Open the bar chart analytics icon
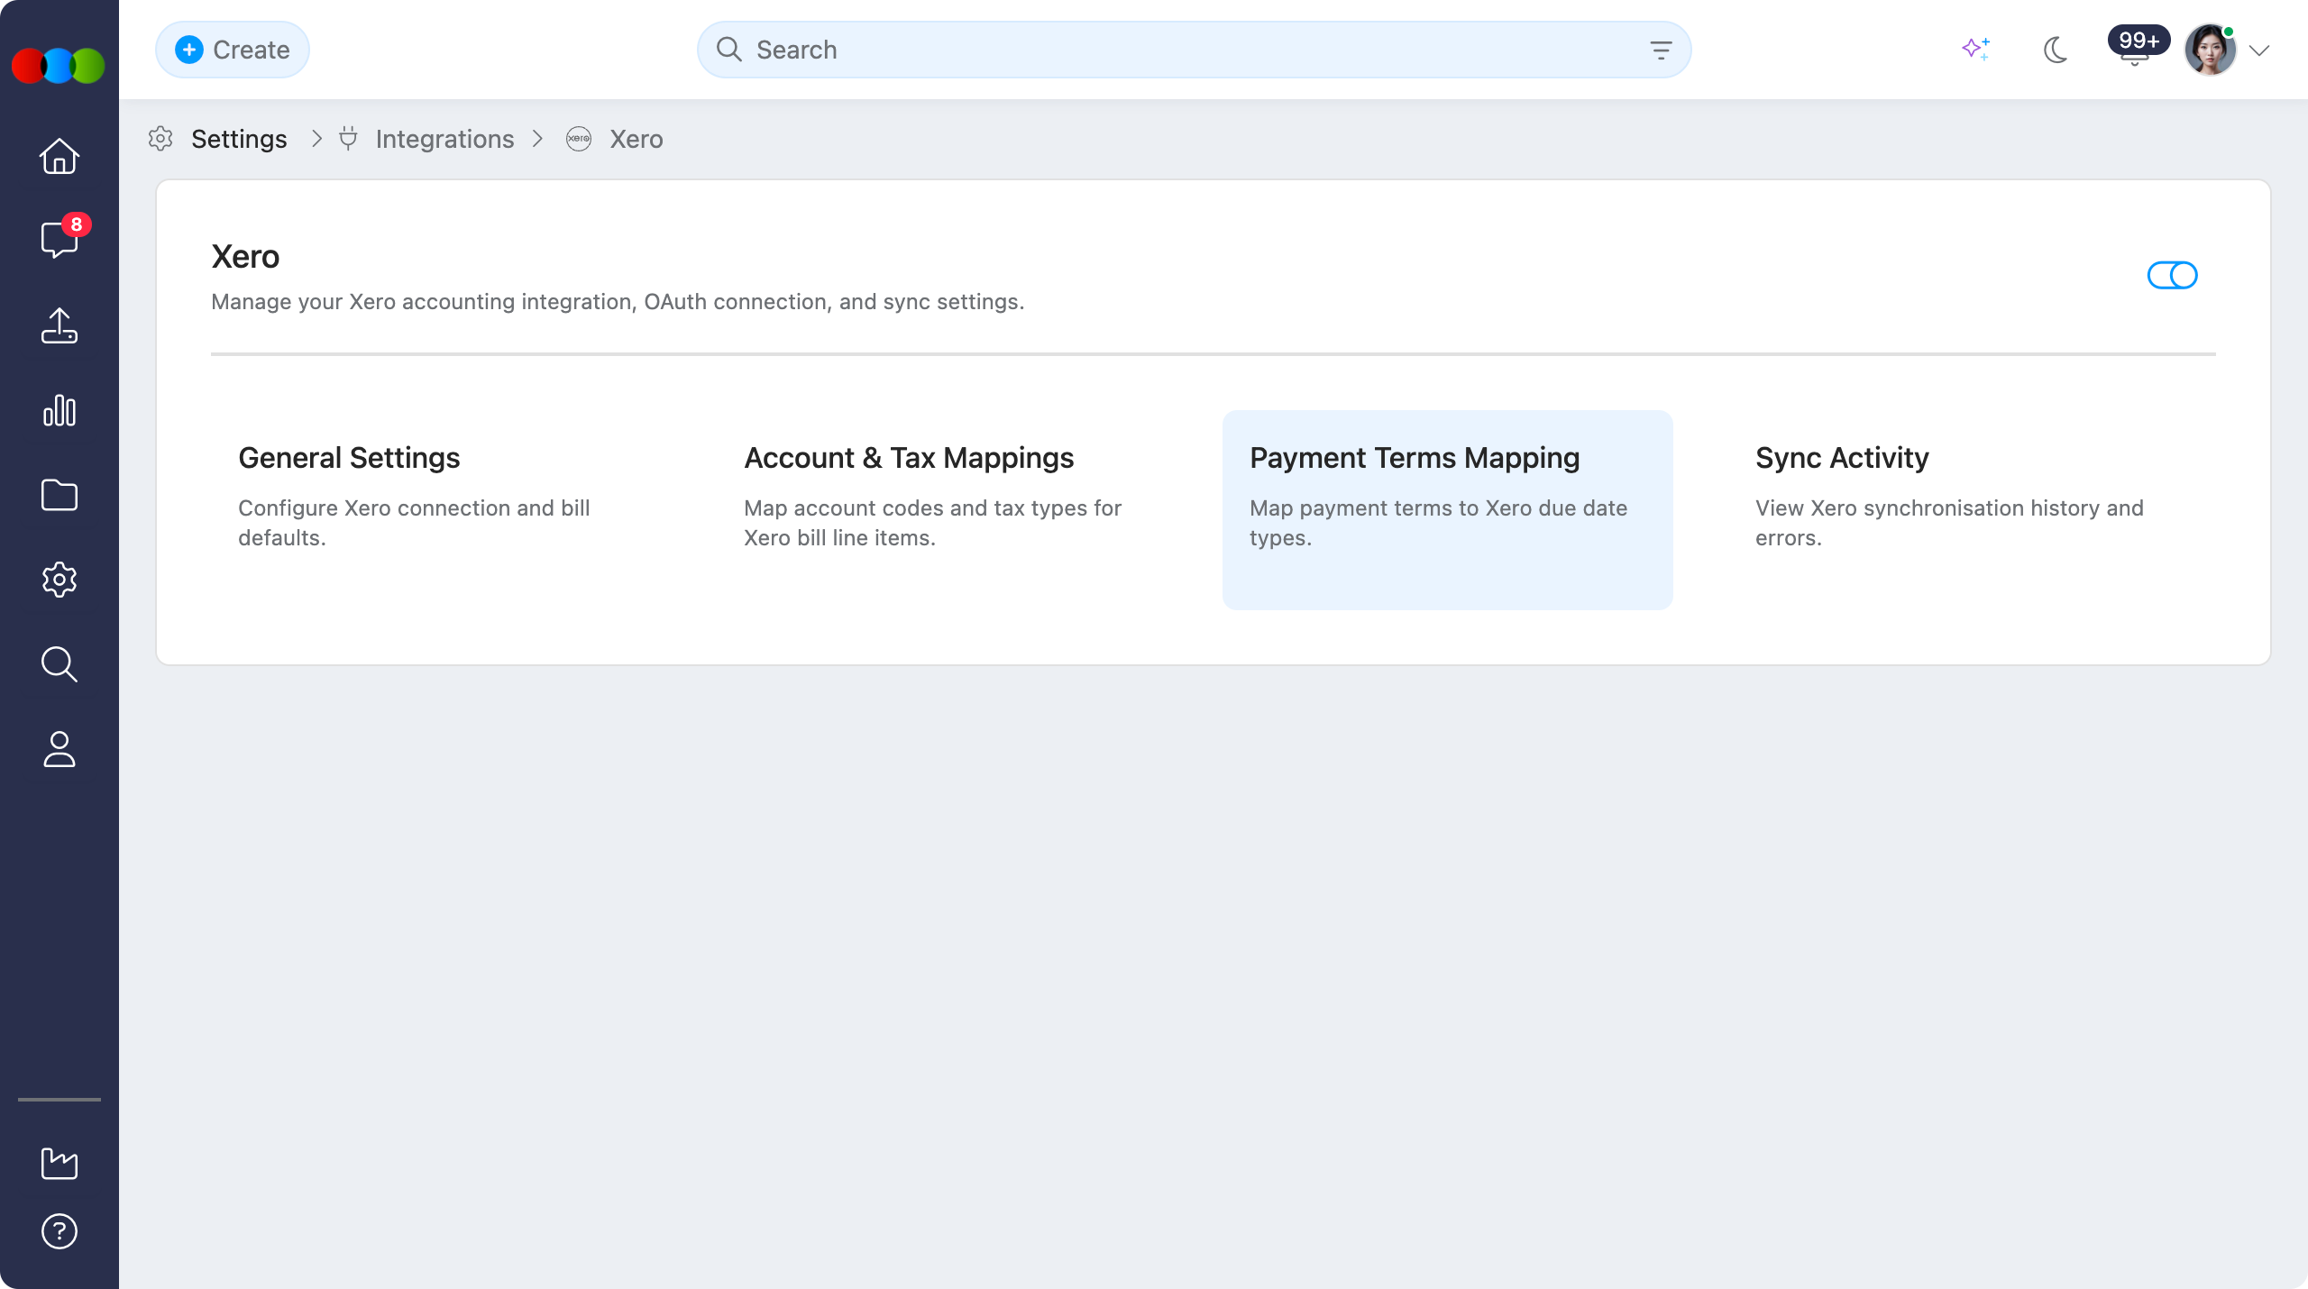This screenshot has height=1289, width=2308. (60, 410)
